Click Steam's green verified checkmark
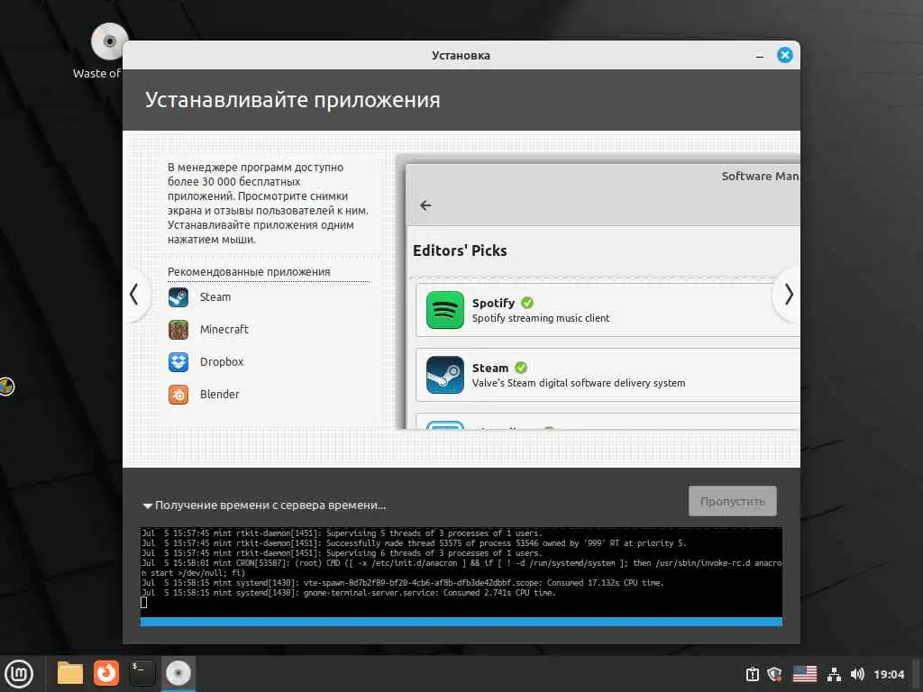 (521, 368)
